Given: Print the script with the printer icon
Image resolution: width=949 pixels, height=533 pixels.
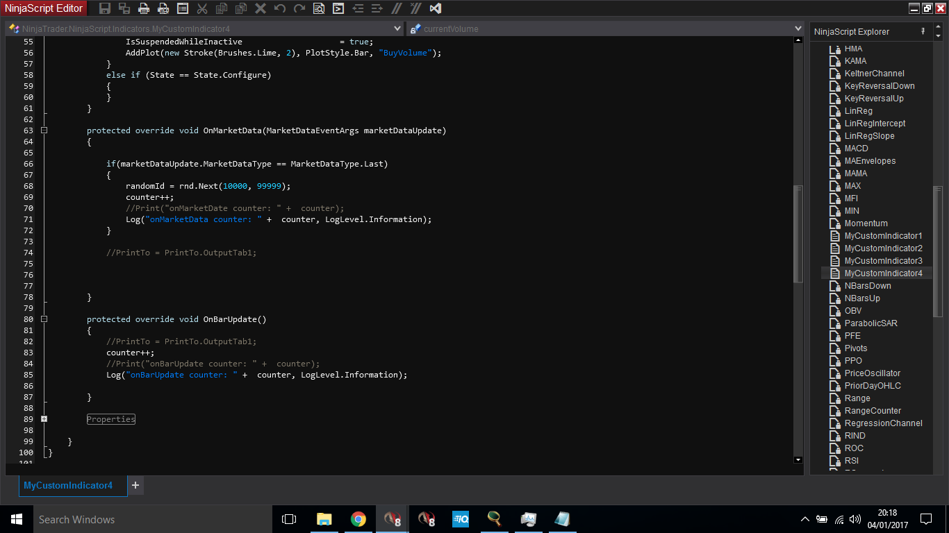Looking at the screenshot, I should click(x=144, y=8).
